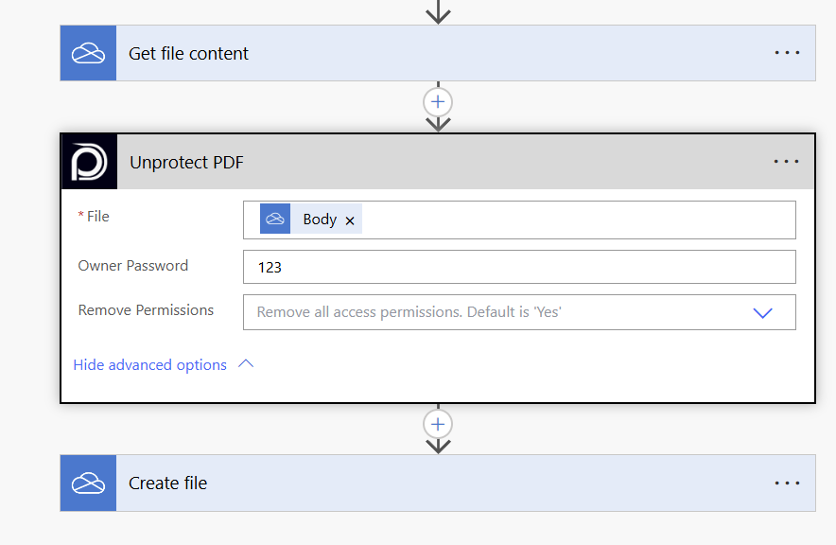The image size is (836, 545).
Task: Click the OneDrive icon on Create file
Action: coord(88,483)
